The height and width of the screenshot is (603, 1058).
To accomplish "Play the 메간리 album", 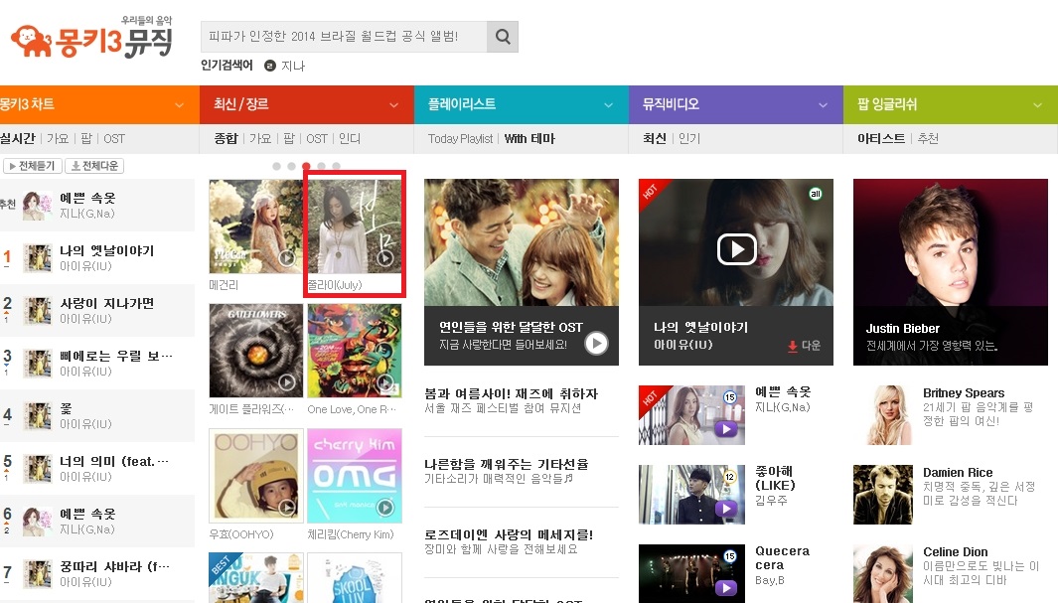I will [x=287, y=257].
